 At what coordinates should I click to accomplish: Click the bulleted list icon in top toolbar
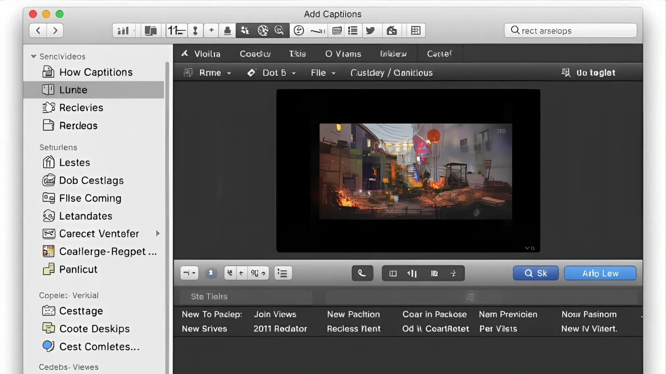tap(353, 30)
